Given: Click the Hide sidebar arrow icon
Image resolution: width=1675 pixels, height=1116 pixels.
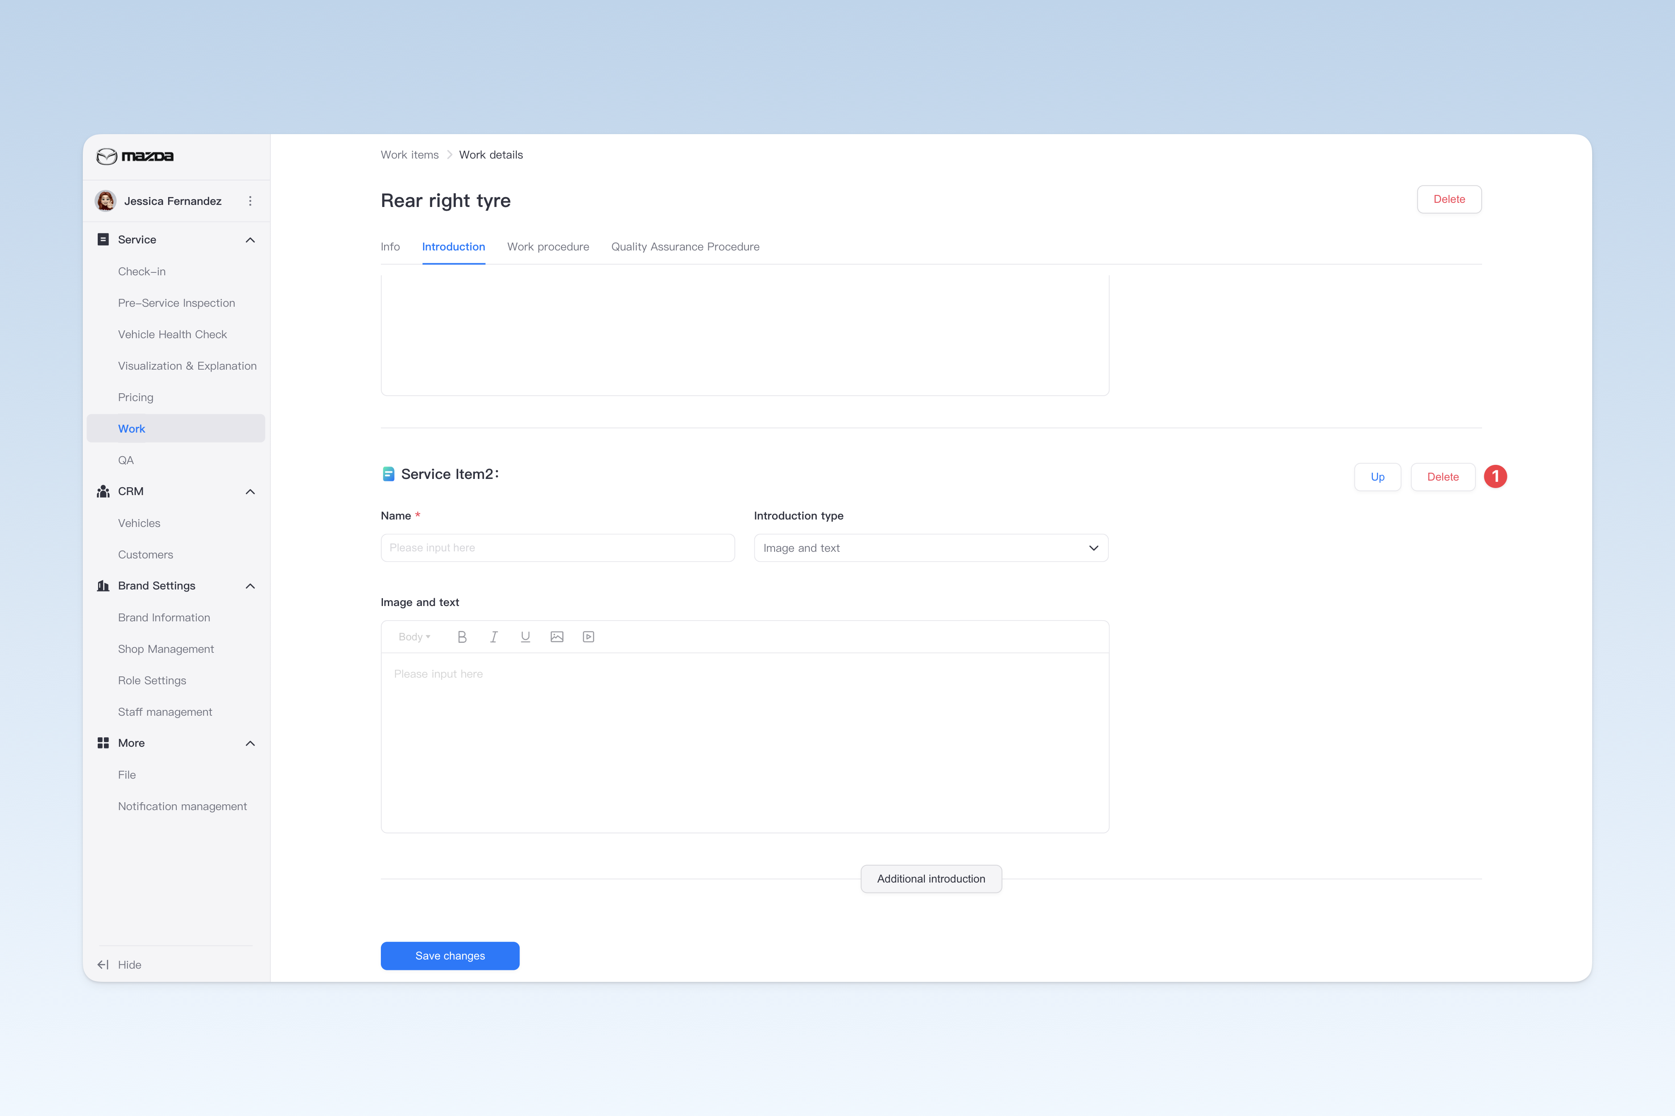Looking at the screenshot, I should pyautogui.click(x=103, y=965).
